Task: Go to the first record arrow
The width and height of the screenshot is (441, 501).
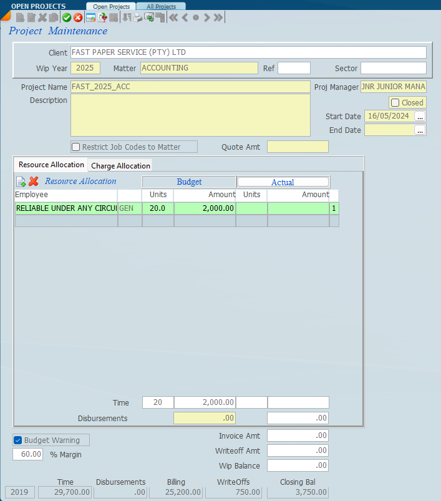Action: pos(173,17)
